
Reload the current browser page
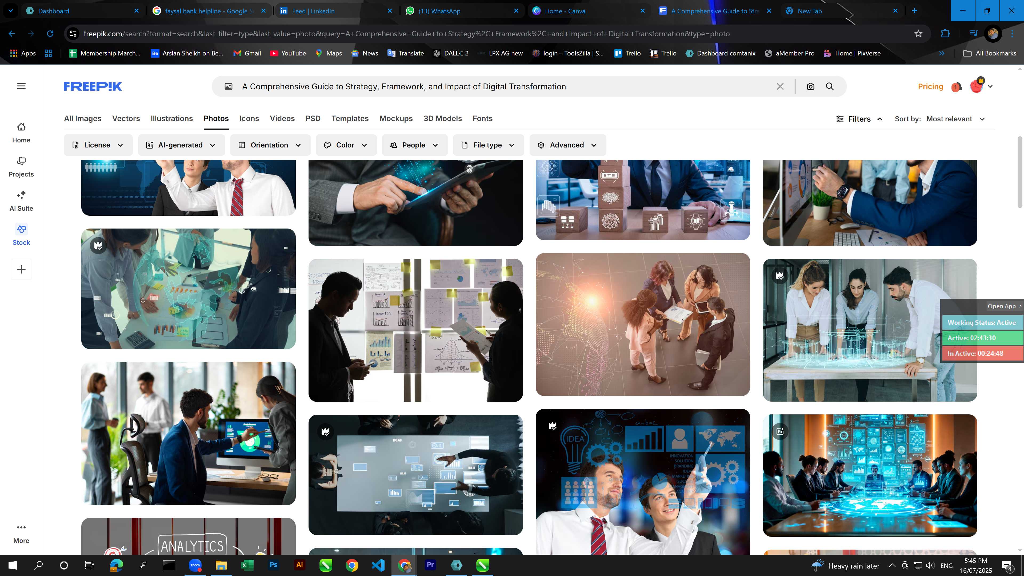tap(50, 34)
